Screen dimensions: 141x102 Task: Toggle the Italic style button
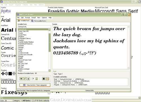tap(25, 79)
